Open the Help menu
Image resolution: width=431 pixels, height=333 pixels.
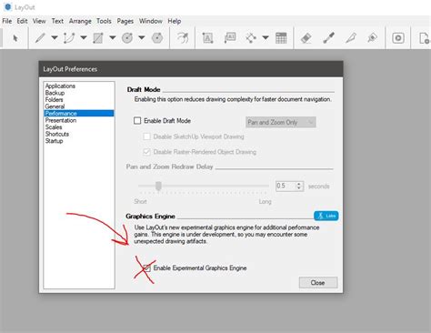[175, 21]
